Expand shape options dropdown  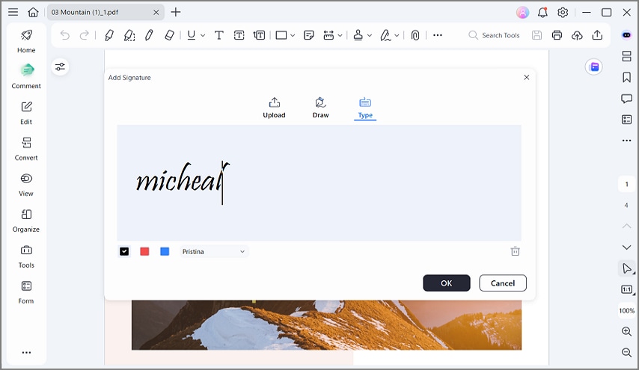pos(293,36)
